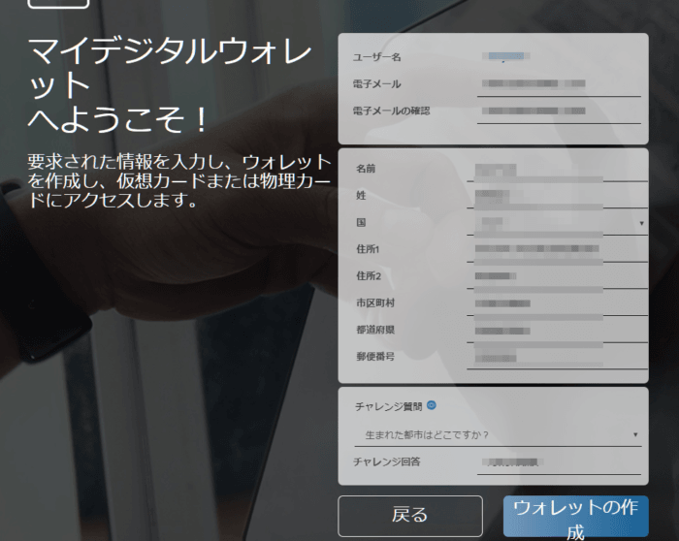Click the partially visible logo box at top-left

[59, 3]
